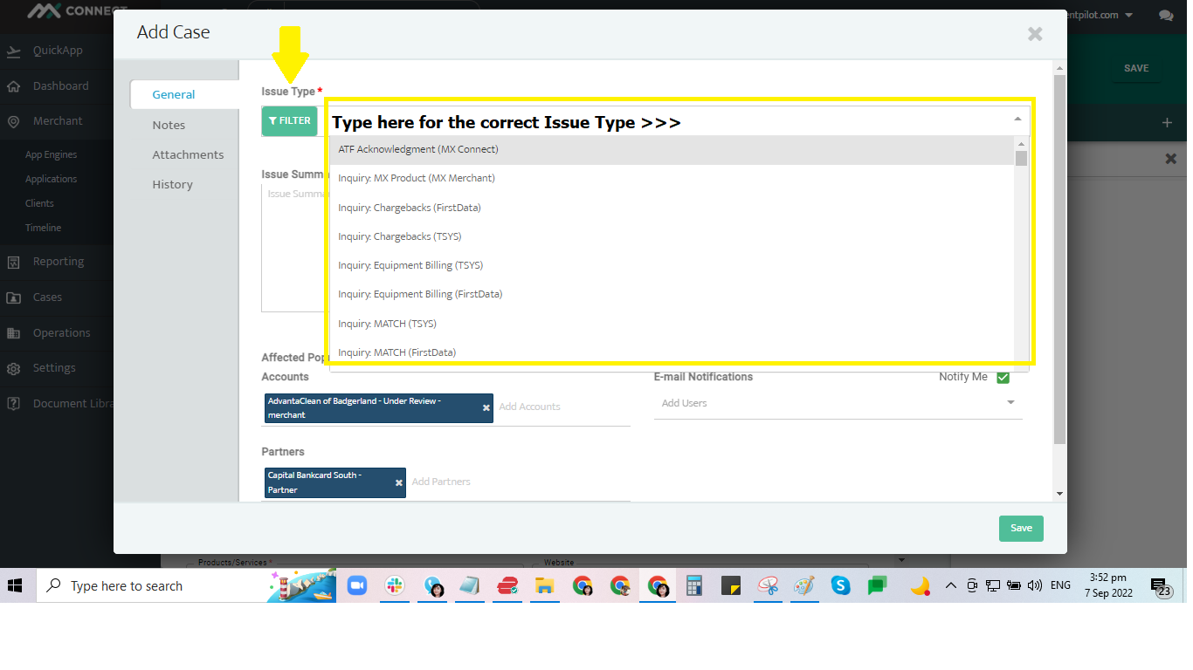Toggle the Notify Me checkbox
This screenshot has height=670, width=1193.
[x=1003, y=378]
